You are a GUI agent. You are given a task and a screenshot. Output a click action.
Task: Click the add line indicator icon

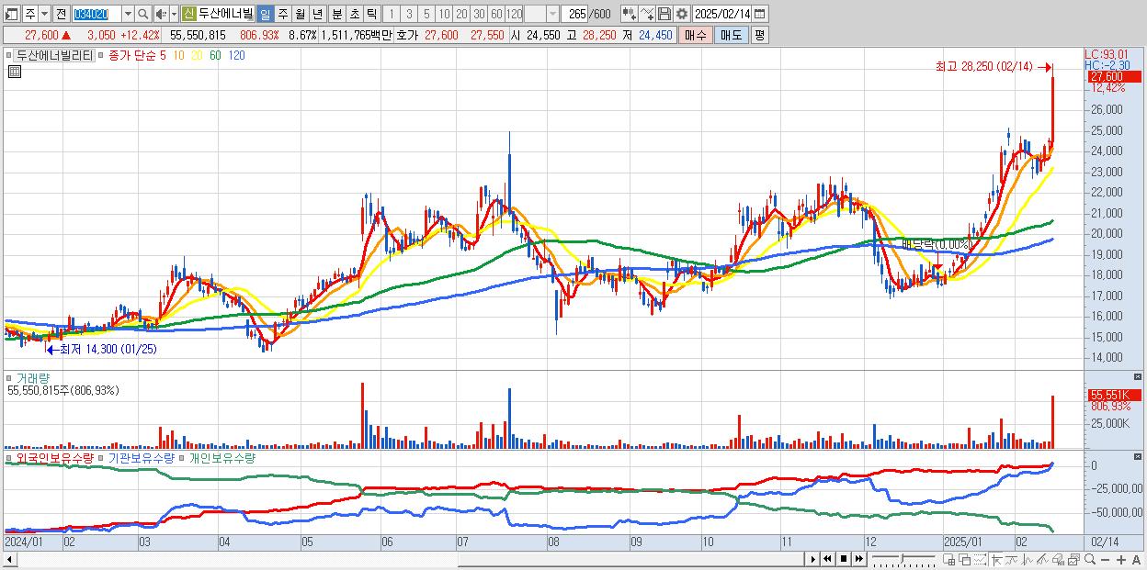click(647, 14)
